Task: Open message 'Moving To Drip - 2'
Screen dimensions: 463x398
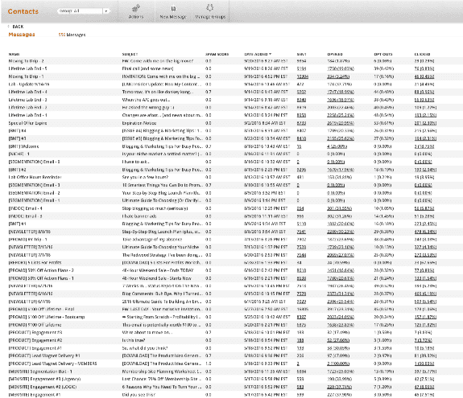Action: 27,61
